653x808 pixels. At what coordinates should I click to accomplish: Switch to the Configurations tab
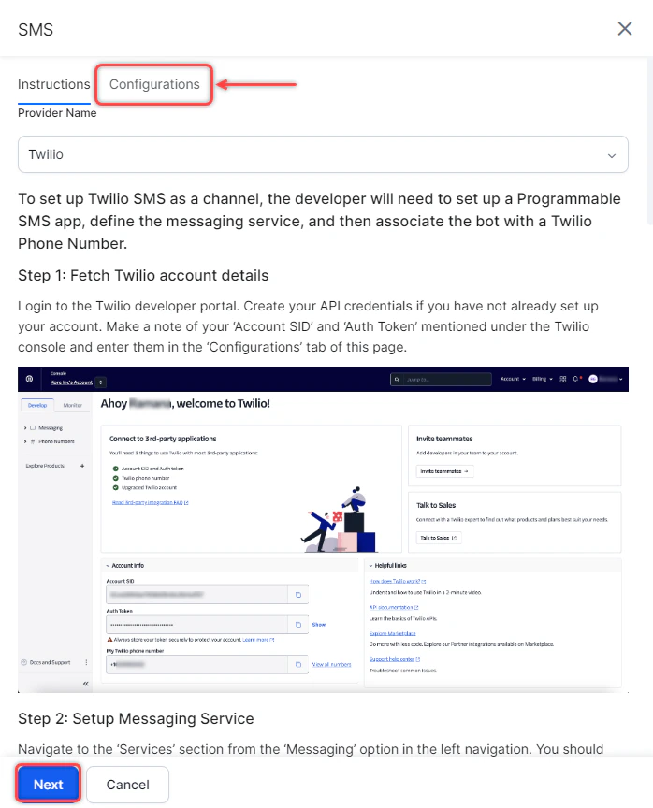tap(154, 84)
